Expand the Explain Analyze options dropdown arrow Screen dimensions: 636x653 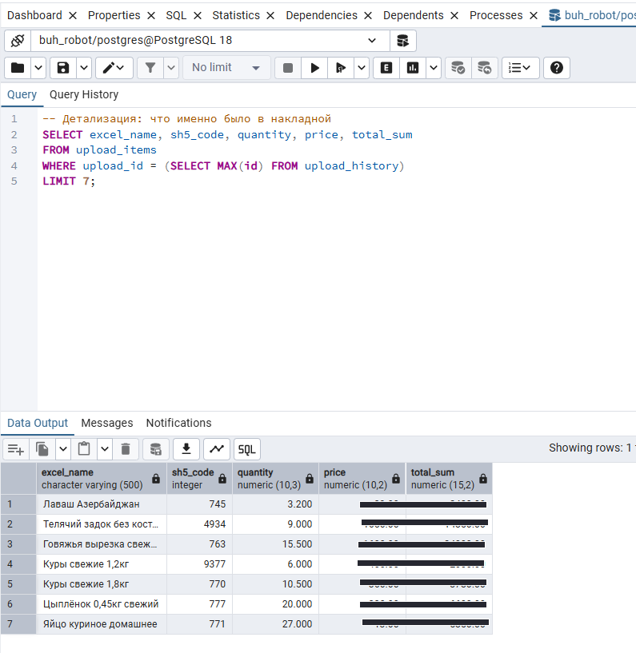[434, 68]
